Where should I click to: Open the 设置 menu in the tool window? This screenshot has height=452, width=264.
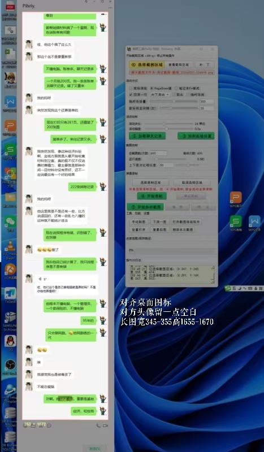coord(146,214)
